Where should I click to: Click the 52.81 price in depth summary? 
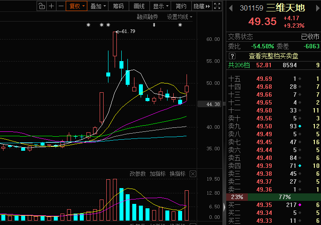(x=264, y=65)
